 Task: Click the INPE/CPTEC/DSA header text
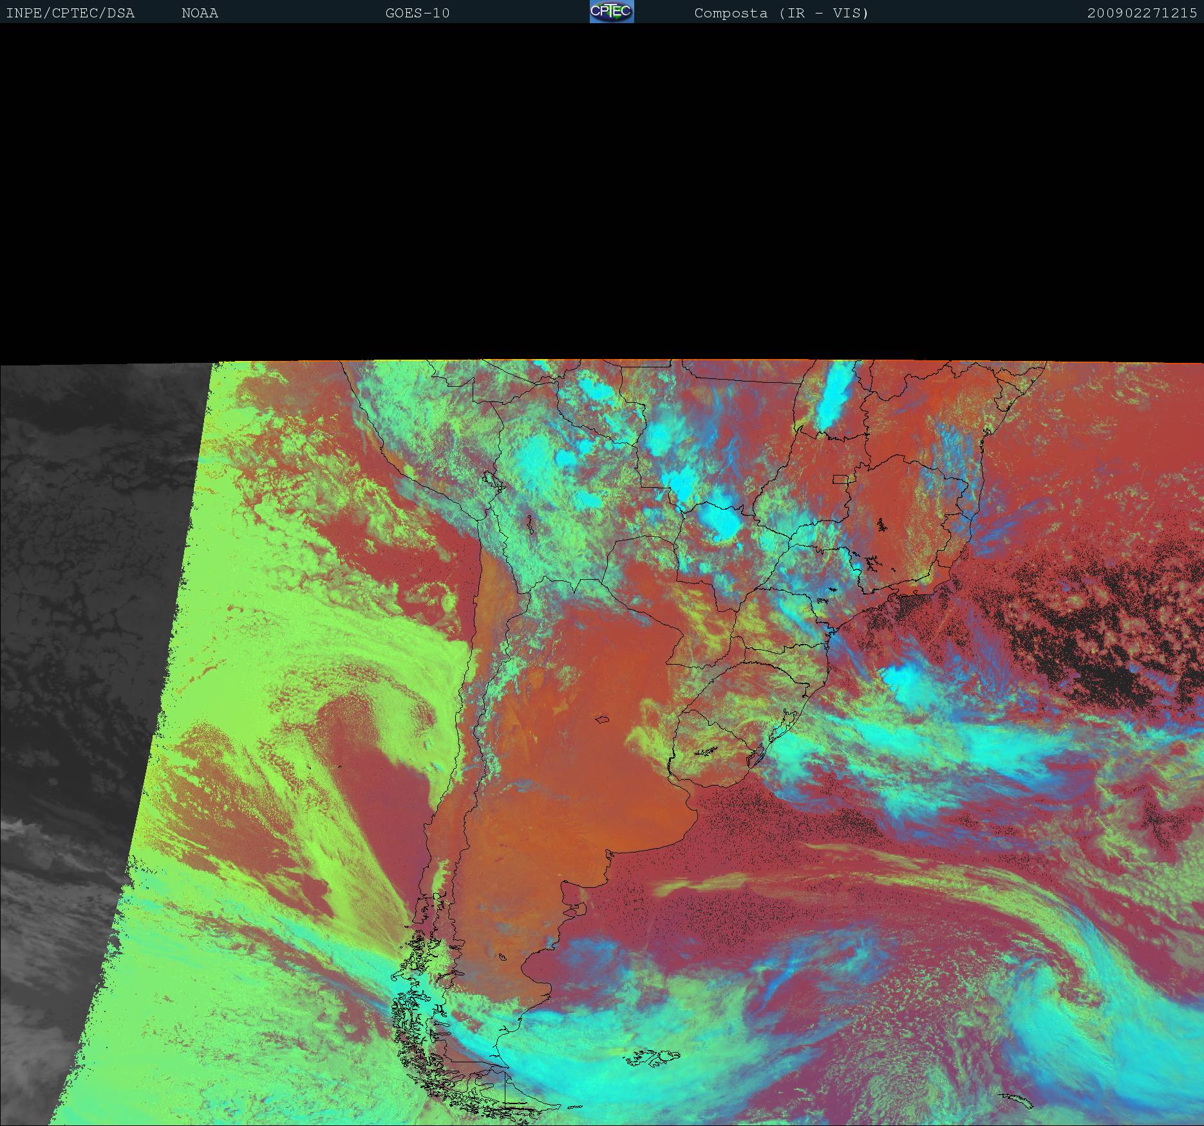[70, 14]
